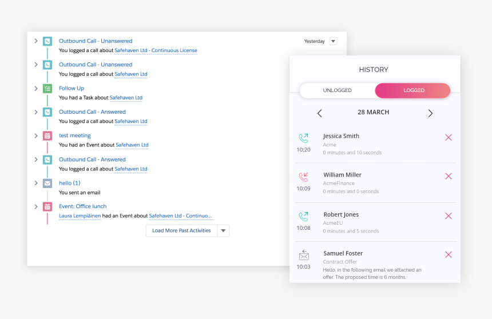The image size is (492, 319).
Task: Open Safehaven Ltd link under Follow Up
Action: click(x=126, y=98)
